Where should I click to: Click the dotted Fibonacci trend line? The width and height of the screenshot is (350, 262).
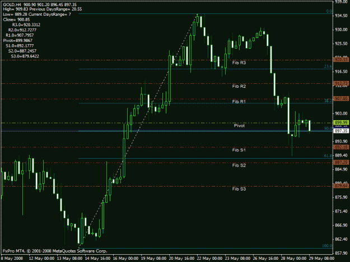pos(138,131)
